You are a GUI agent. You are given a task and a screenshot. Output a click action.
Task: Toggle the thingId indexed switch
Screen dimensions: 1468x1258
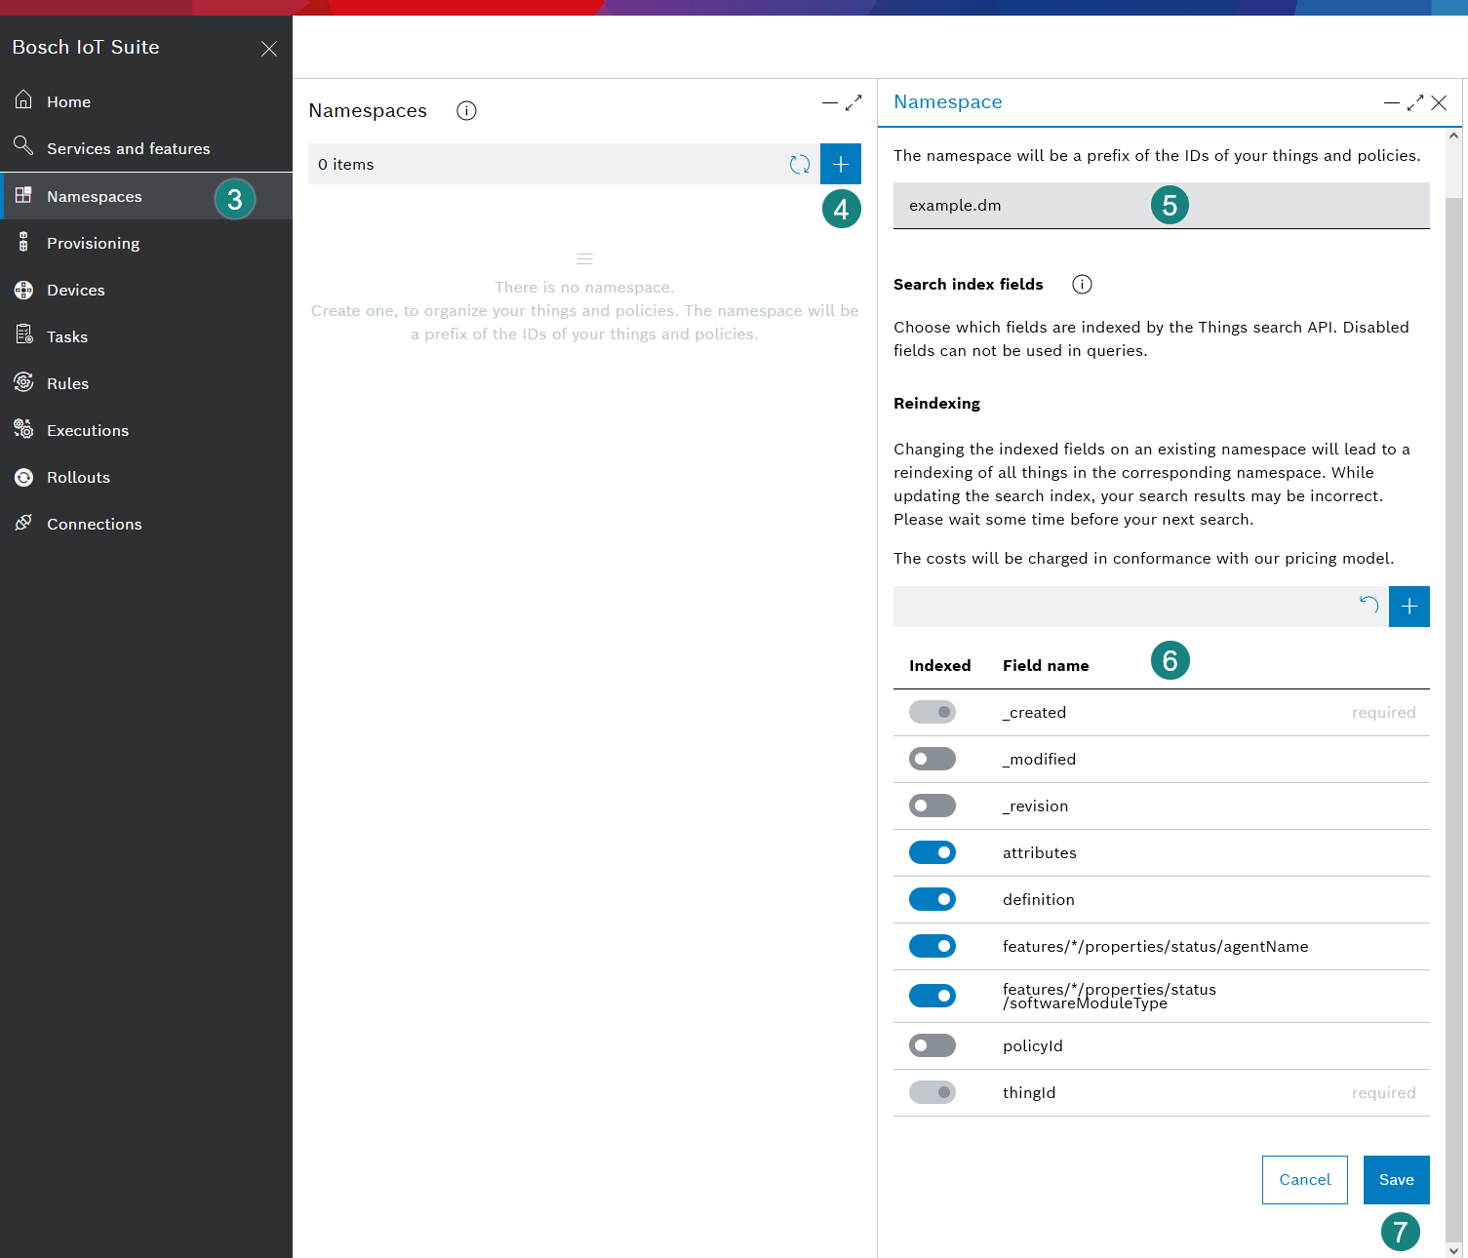tap(932, 1092)
